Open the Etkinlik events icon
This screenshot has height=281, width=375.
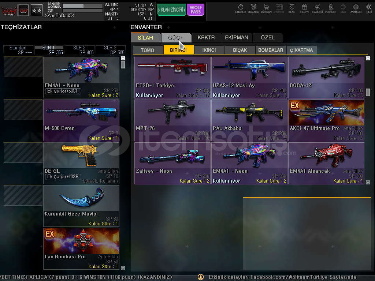point(241,9)
